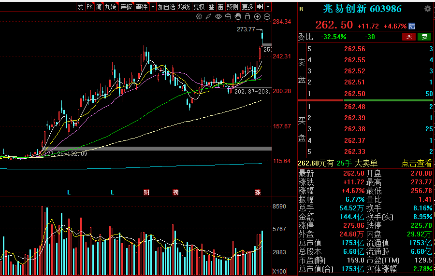
Task: Select the 九转 indicator tab
Action: 111,7
